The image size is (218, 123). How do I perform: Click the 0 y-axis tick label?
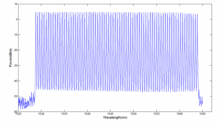pos(17,20)
